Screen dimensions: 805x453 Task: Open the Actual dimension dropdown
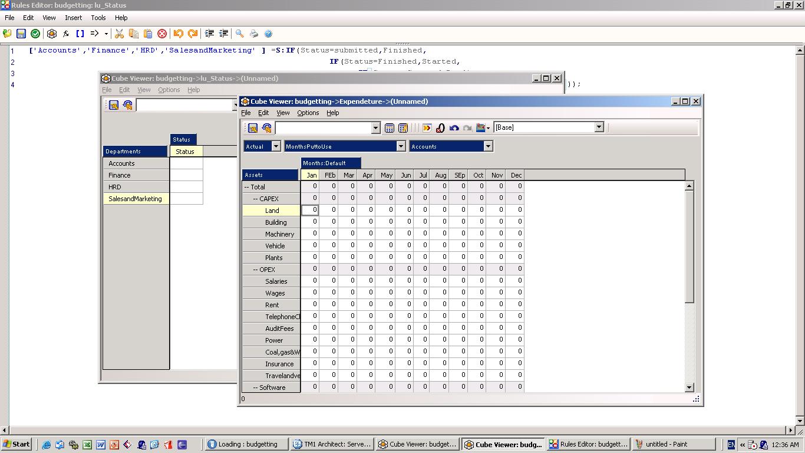pos(276,146)
